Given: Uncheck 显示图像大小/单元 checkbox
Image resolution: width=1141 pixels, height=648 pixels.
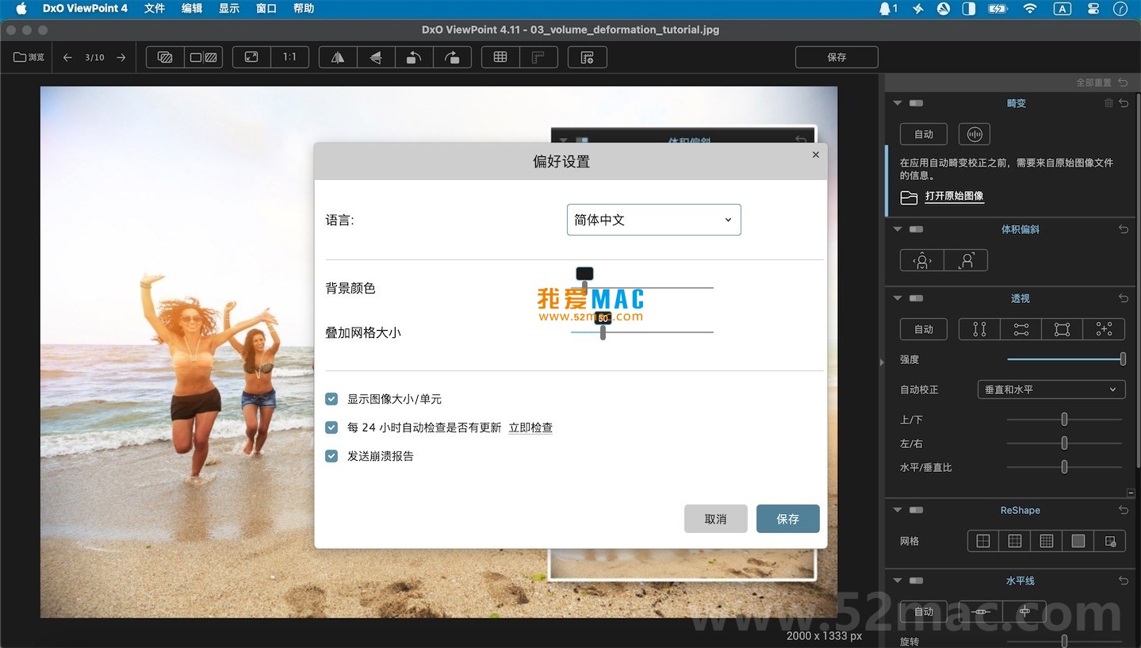Looking at the screenshot, I should coord(331,399).
